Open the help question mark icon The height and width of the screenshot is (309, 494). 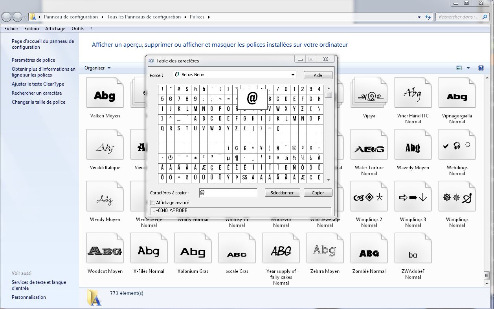[x=481, y=68]
